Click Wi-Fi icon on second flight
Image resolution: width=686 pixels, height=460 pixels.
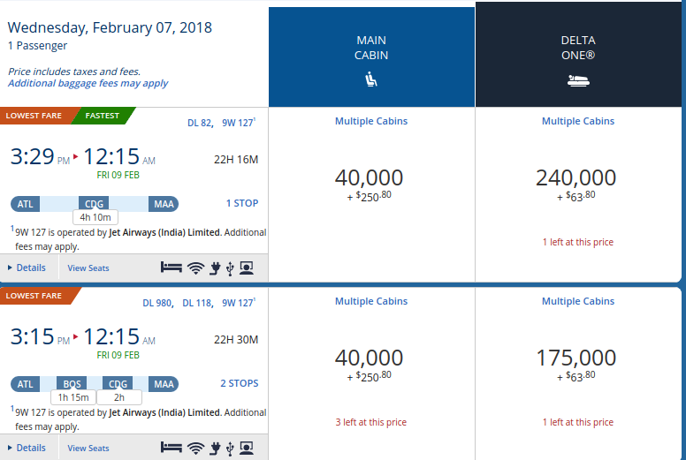pos(196,448)
